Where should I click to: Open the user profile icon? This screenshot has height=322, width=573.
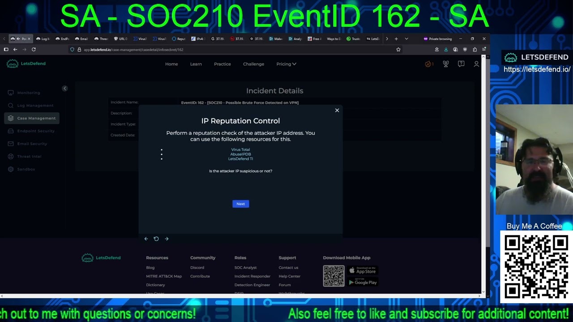click(x=476, y=64)
